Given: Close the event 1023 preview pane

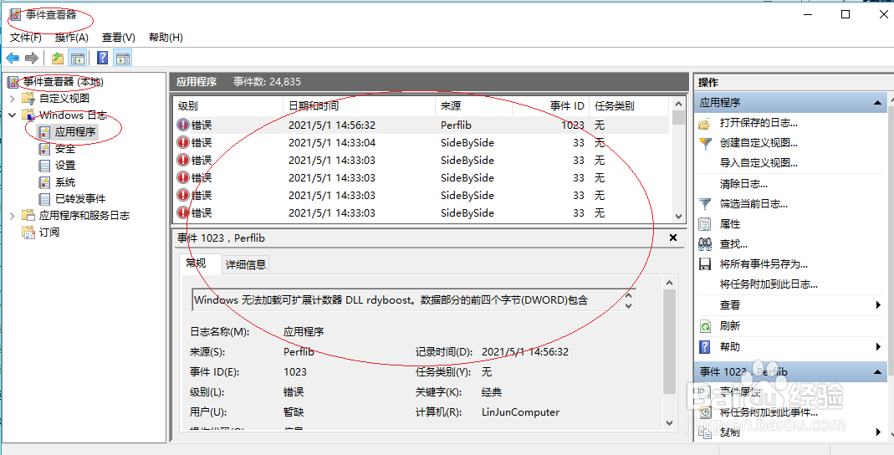Looking at the screenshot, I should tap(672, 238).
